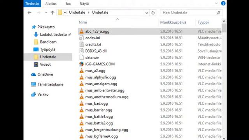Select the credits.txt text file icon
Image resolution: width=249 pixels, height=140 pixels.
pyautogui.click(x=81, y=44)
